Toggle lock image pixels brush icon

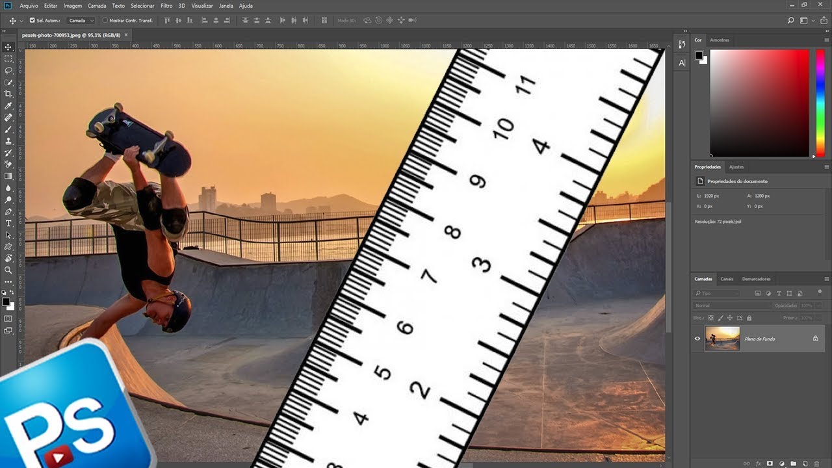[720, 318]
